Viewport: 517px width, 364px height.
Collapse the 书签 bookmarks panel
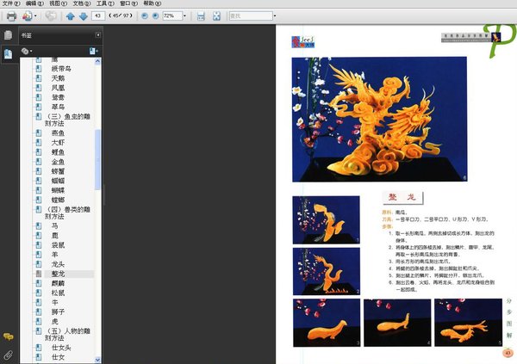coord(98,35)
